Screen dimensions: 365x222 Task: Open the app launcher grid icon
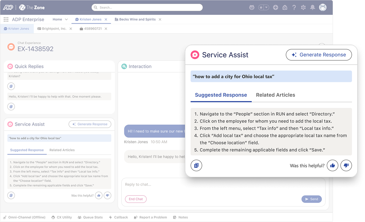6,19
